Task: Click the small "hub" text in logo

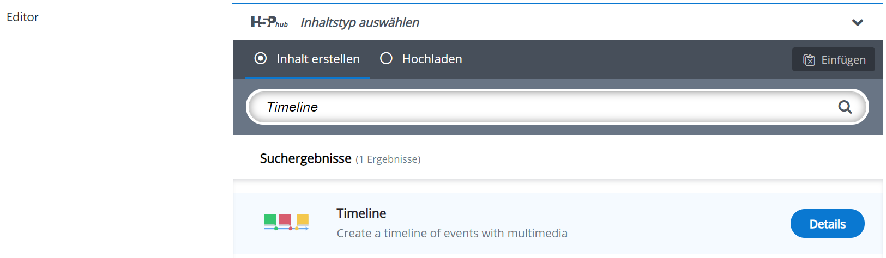Action: coord(281,24)
